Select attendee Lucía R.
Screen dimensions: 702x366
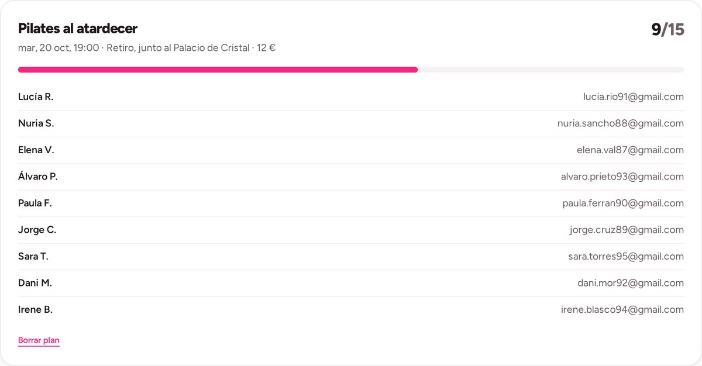point(36,97)
